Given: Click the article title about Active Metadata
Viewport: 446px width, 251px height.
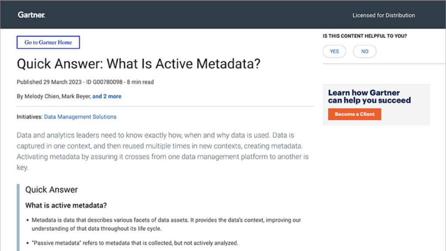Looking at the screenshot, I should [x=139, y=64].
